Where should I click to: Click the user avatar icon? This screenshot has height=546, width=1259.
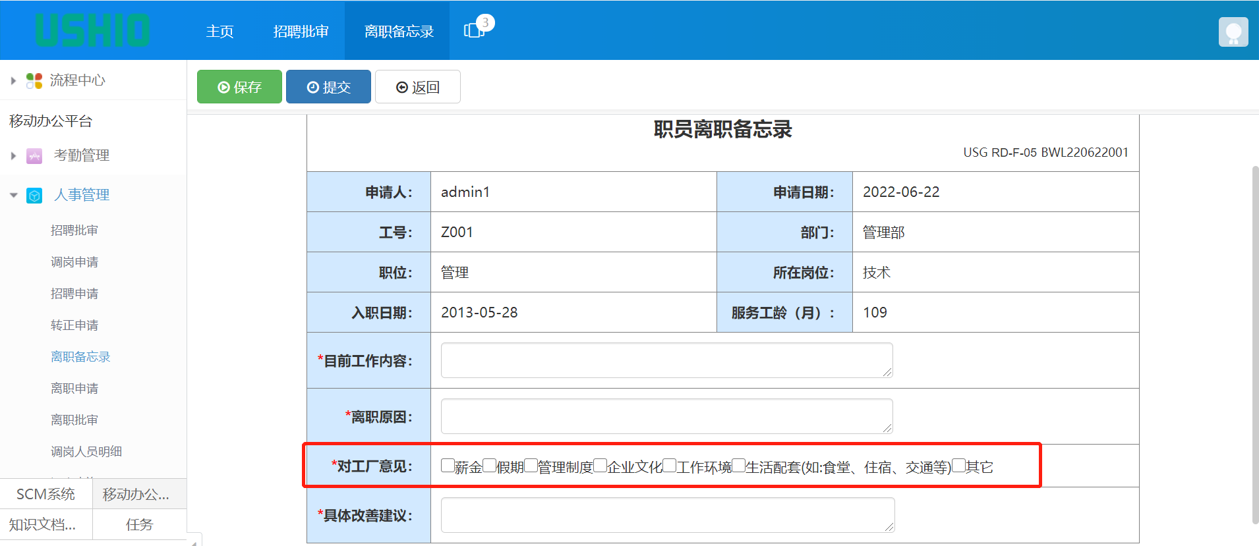(x=1233, y=32)
